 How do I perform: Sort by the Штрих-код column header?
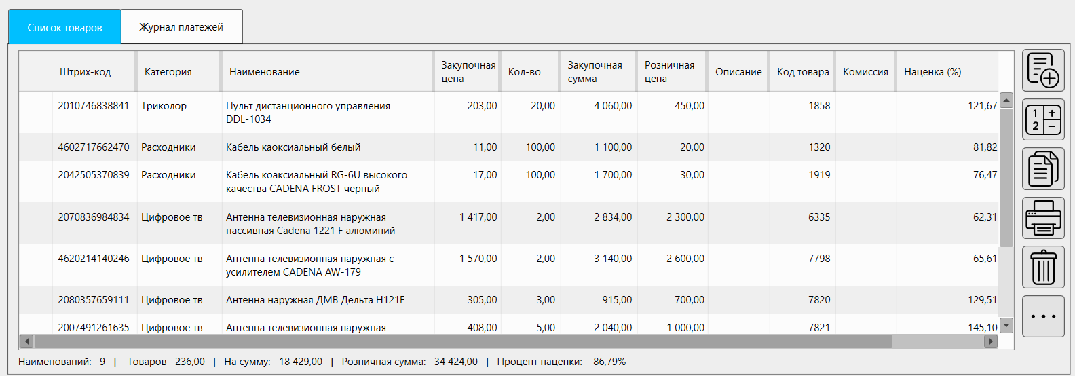pyautogui.click(x=85, y=72)
